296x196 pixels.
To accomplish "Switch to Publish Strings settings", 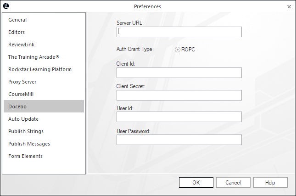I will click(26, 131).
